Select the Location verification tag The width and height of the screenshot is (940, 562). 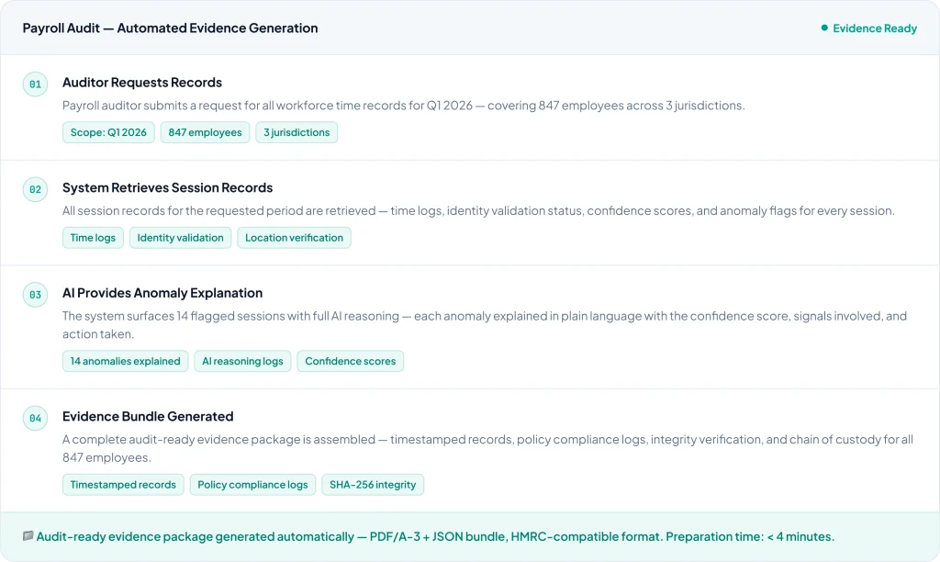(x=294, y=238)
